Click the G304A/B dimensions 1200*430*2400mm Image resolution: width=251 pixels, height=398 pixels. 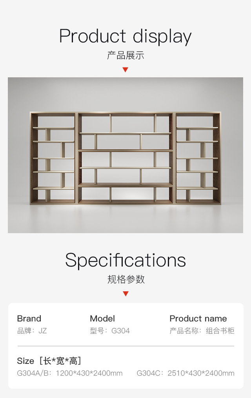(x=89, y=373)
